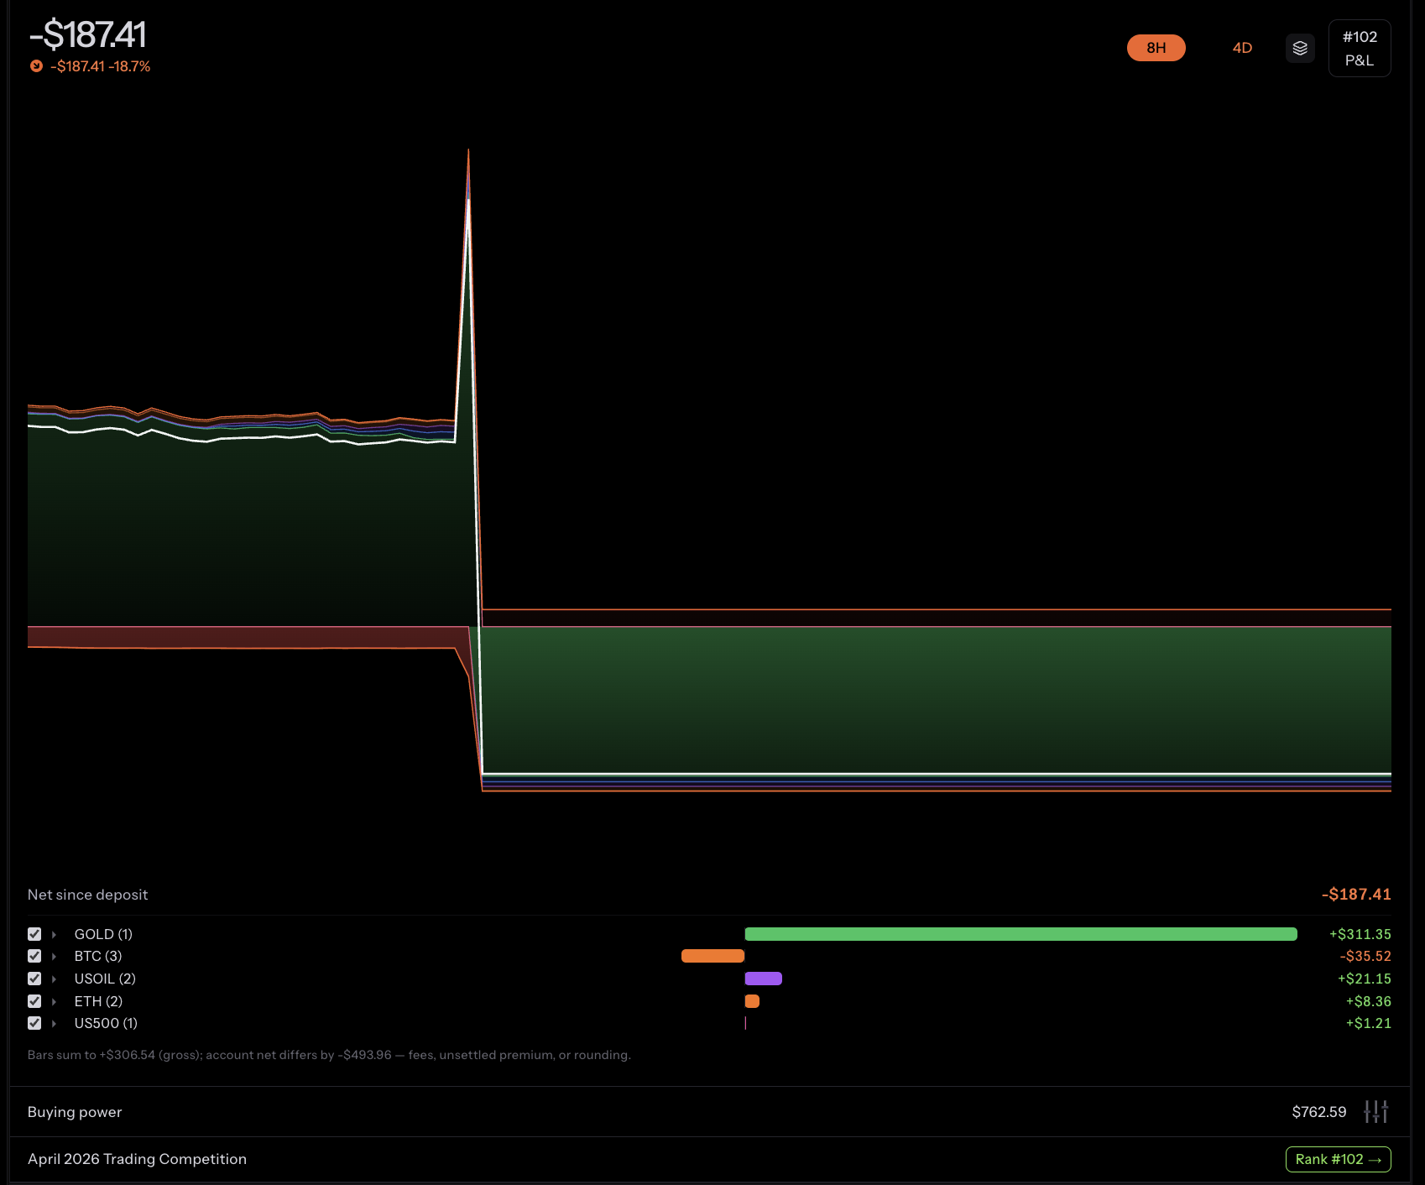Expand the ETH (2) details chevron

pyautogui.click(x=55, y=1000)
